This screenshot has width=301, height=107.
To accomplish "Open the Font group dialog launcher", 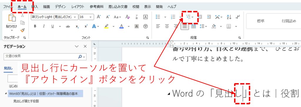I will click(148, 38).
